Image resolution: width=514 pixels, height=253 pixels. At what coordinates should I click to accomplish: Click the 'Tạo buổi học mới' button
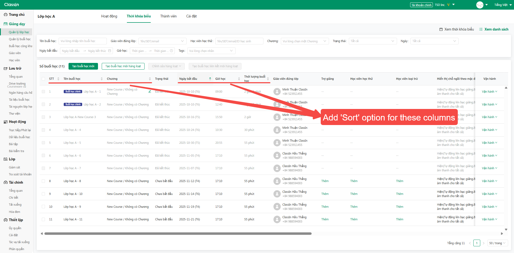pyautogui.click(x=83, y=66)
